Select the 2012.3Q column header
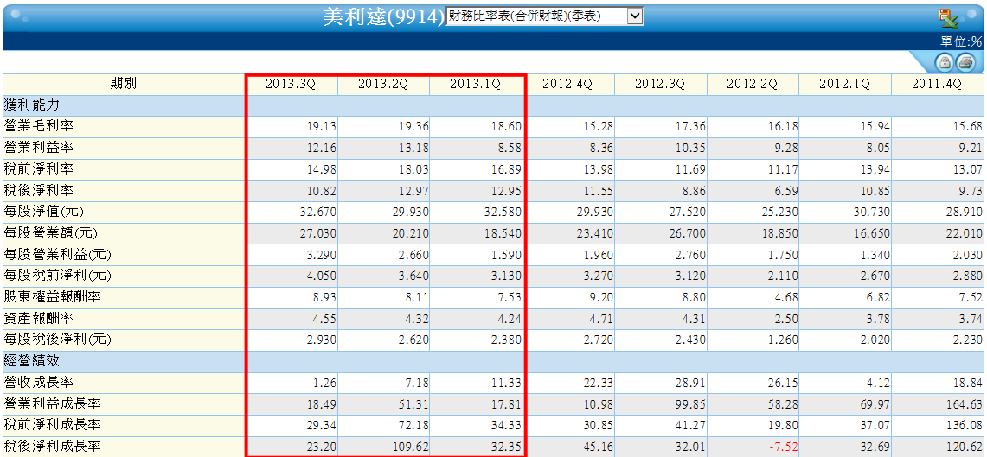Screen dimensions: 987x457 click(x=660, y=85)
